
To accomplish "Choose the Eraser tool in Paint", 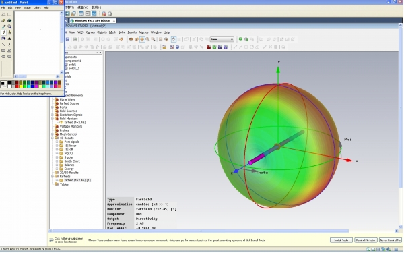I will [x=3, y=20].
